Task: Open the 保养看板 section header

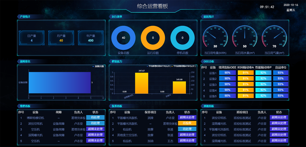Action: (x=117, y=106)
